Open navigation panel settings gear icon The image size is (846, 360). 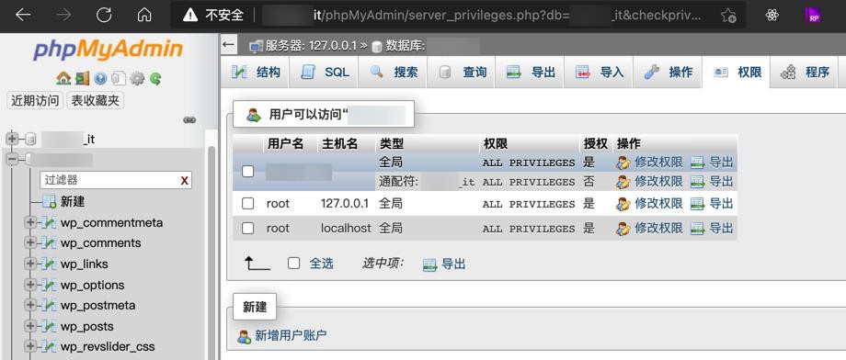pyautogui.click(x=137, y=79)
